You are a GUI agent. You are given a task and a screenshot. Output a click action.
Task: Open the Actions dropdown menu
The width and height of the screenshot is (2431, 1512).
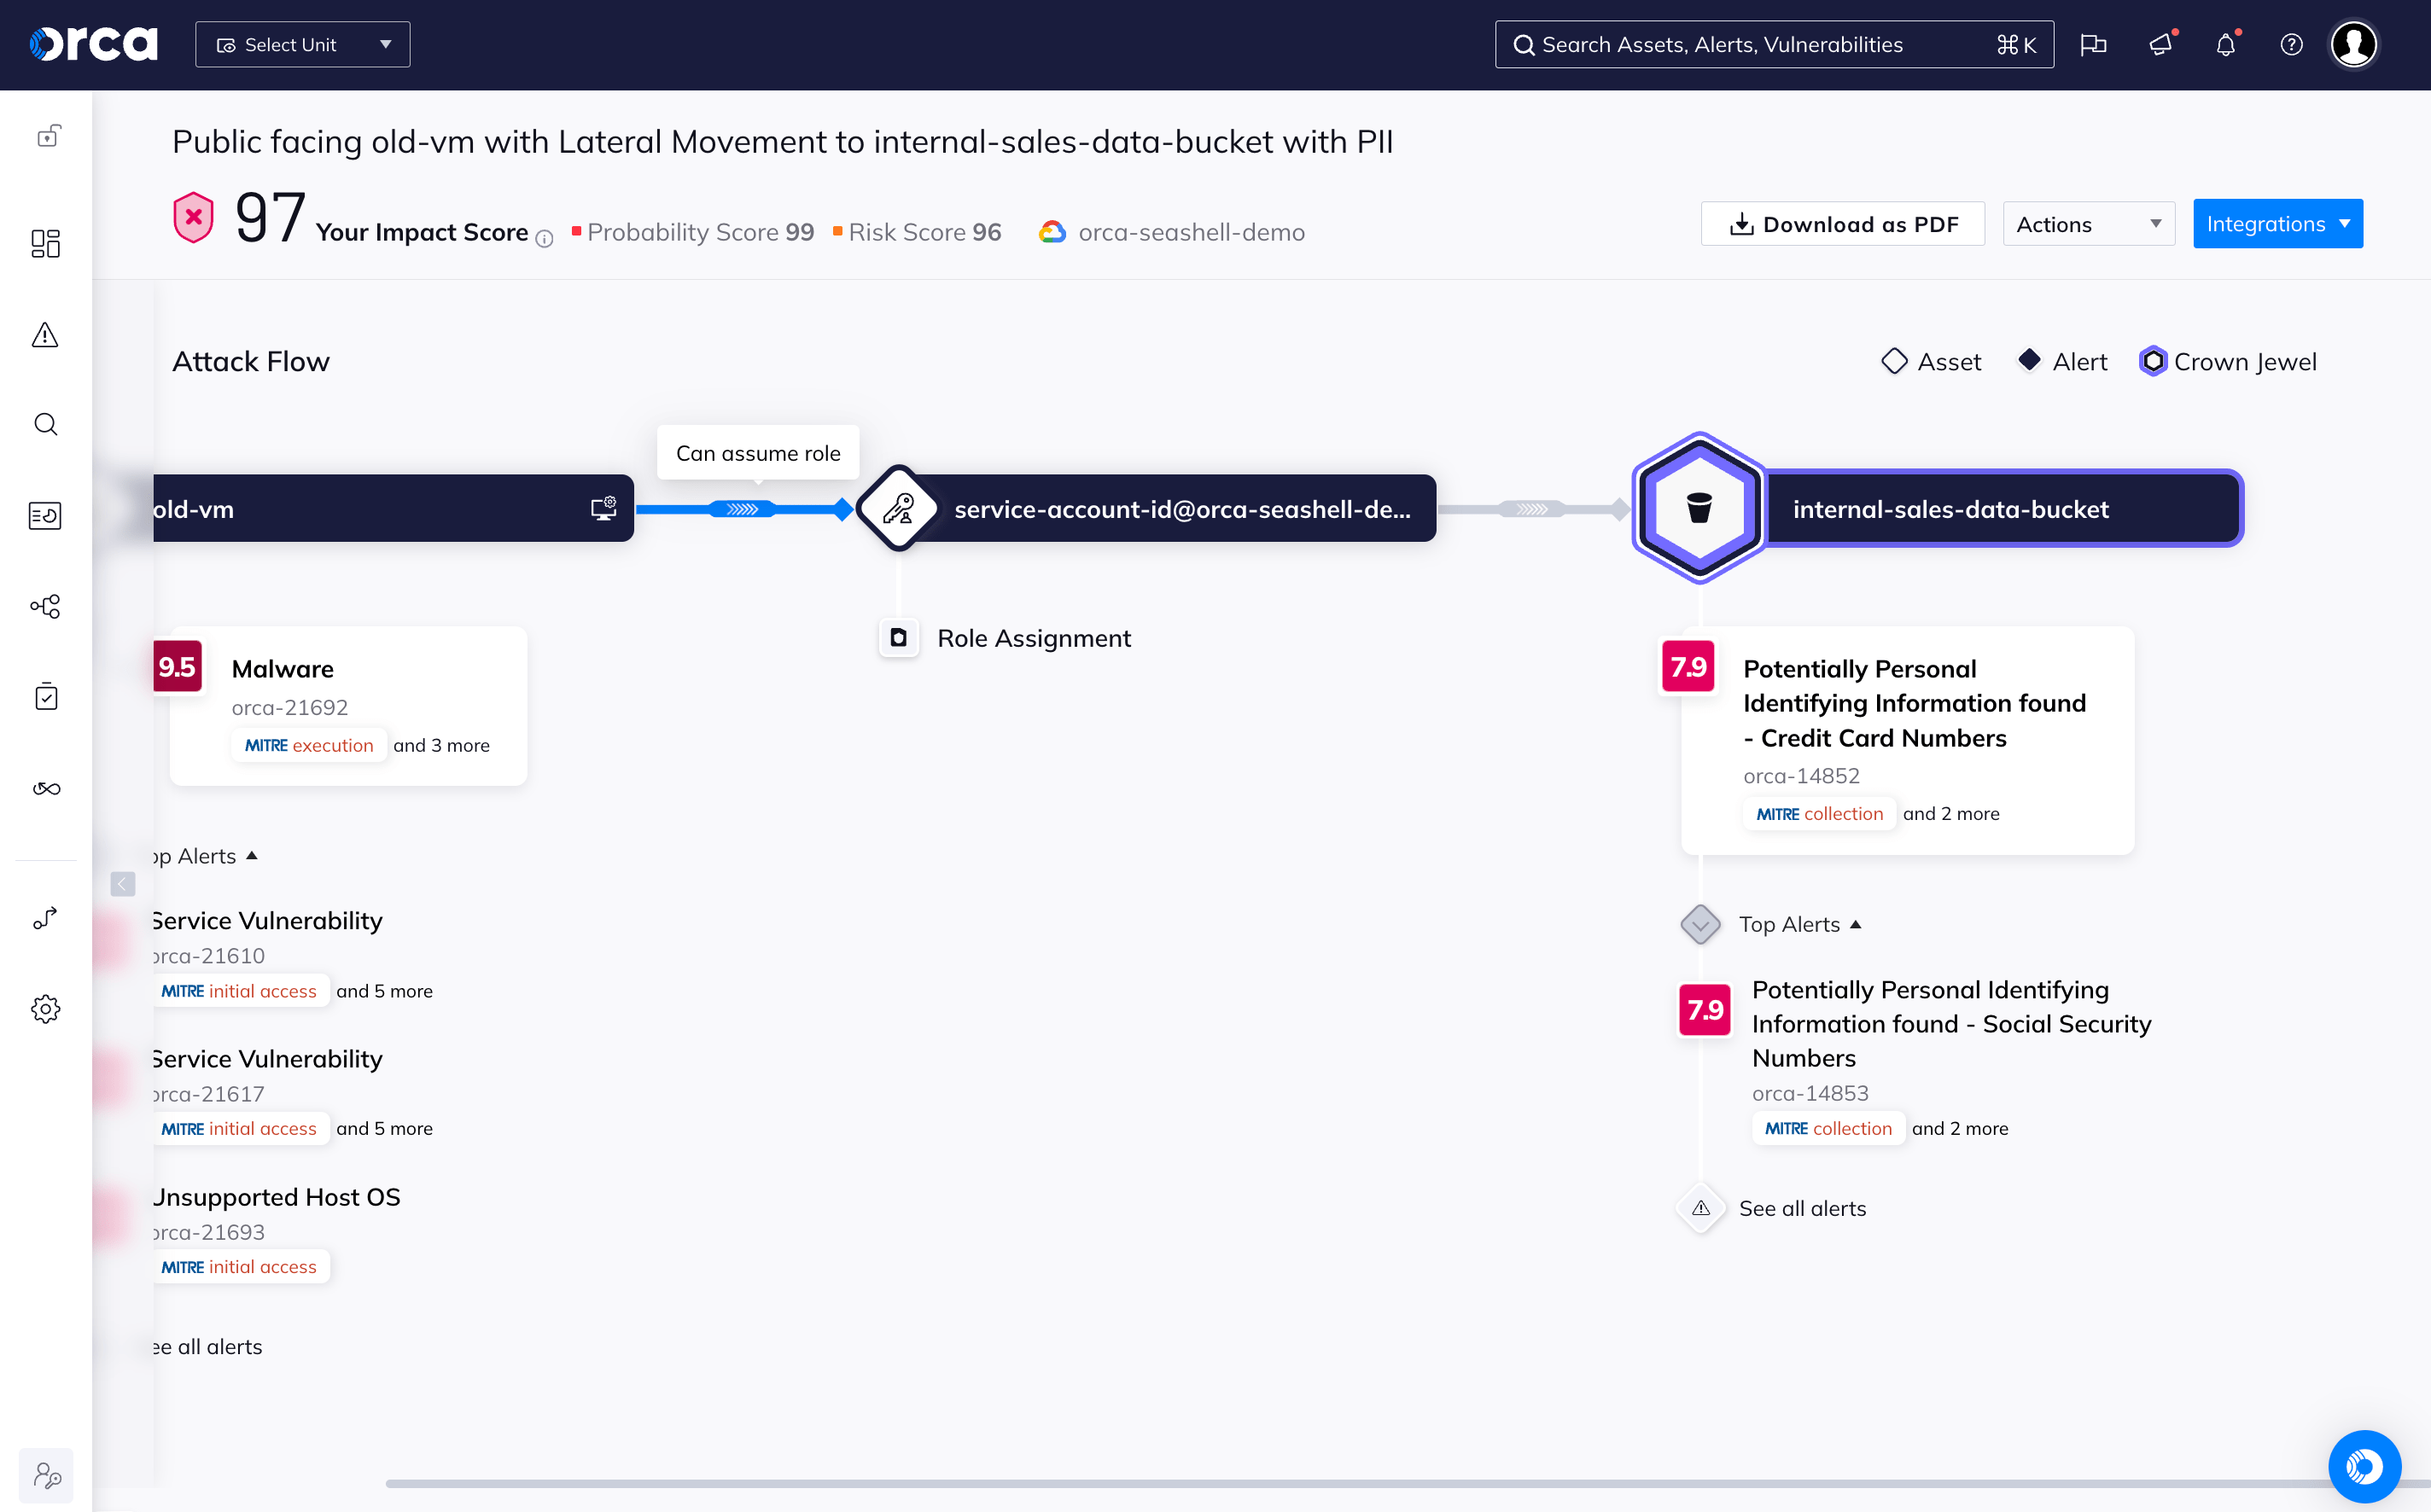[2087, 223]
